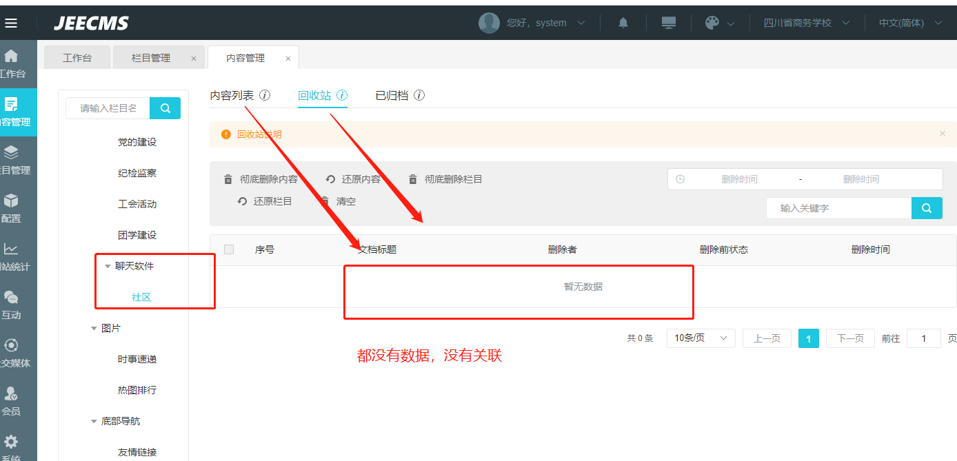957x461 pixels.
Task: Open the 中文(简体) language dropdown
Action: point(910,23)
